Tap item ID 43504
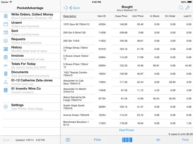This screenshot has height=144, width=193. point(102,24)
